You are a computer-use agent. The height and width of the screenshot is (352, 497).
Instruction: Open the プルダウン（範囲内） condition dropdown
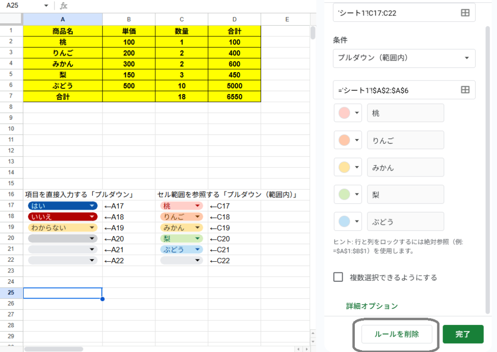click(404, 58)
